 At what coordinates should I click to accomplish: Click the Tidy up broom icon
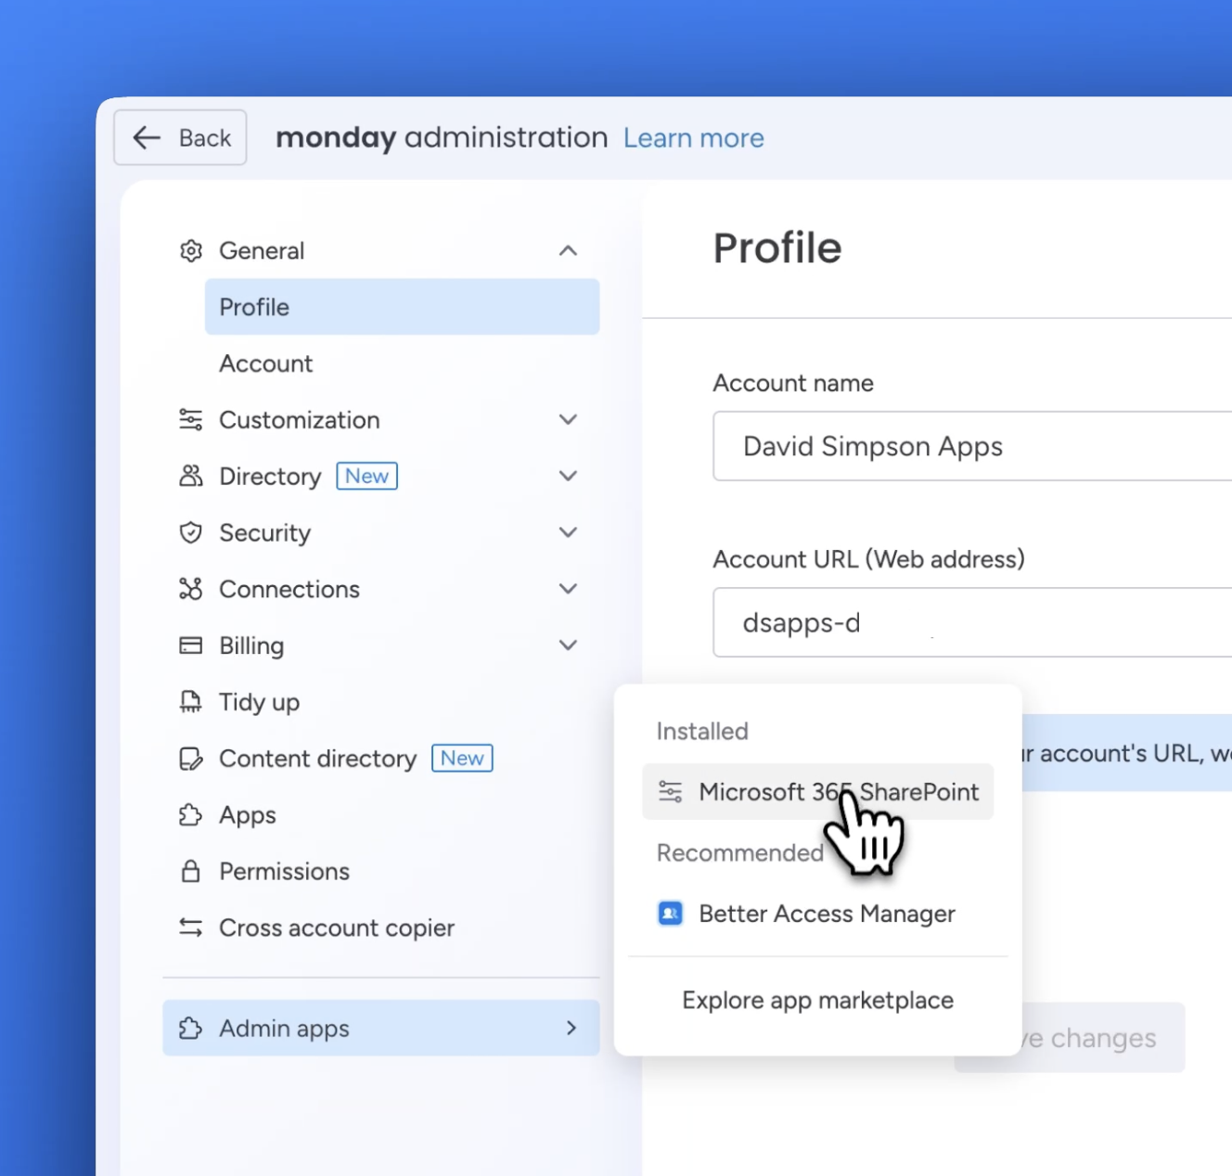[191, 702]
